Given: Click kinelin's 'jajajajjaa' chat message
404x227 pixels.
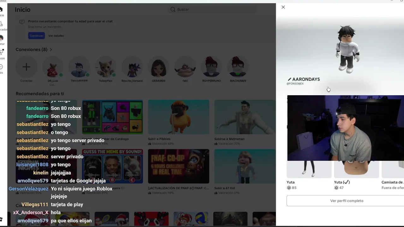Looking at the screenshot, I should point(61,173).
